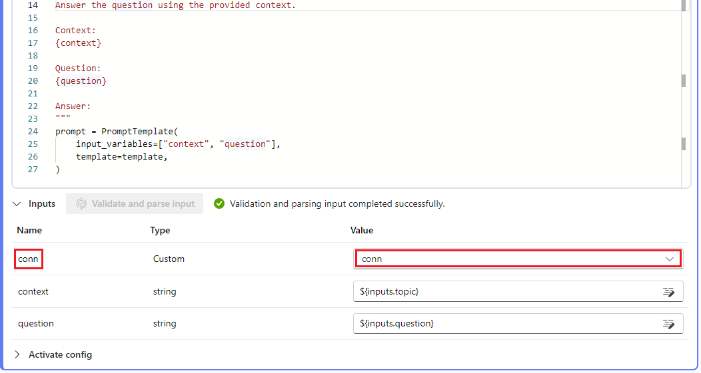The height and width of the screenshot is (373, 701).
Task: Select the conn input name cell
Action: 29,259
